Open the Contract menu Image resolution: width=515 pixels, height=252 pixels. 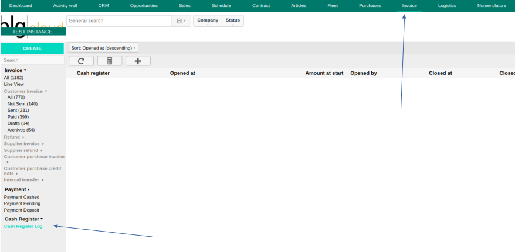pyautogui.click(x=261, y=6)
